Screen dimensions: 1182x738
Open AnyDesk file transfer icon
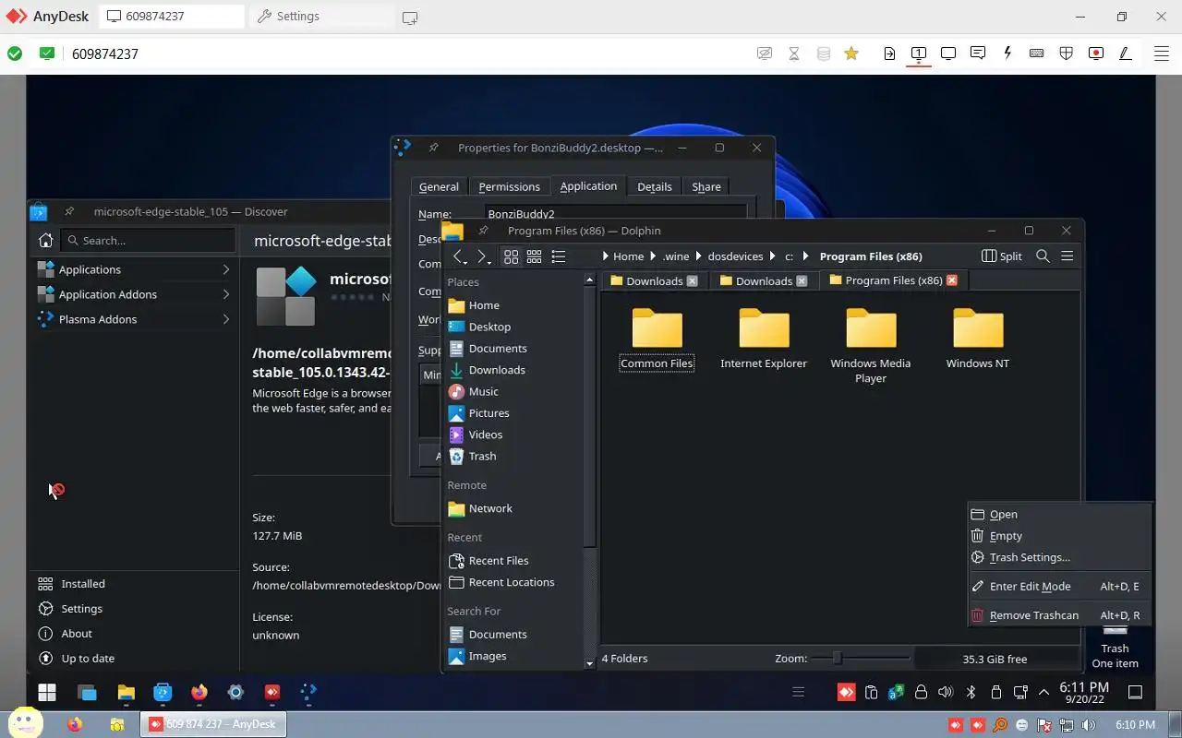pos(889,54)
